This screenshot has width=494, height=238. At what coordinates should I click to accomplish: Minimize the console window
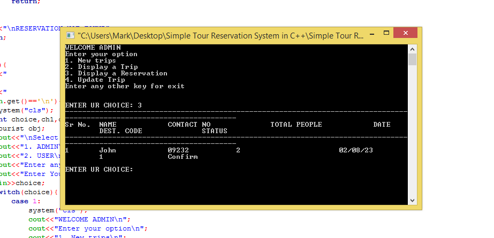coord(377,35)
